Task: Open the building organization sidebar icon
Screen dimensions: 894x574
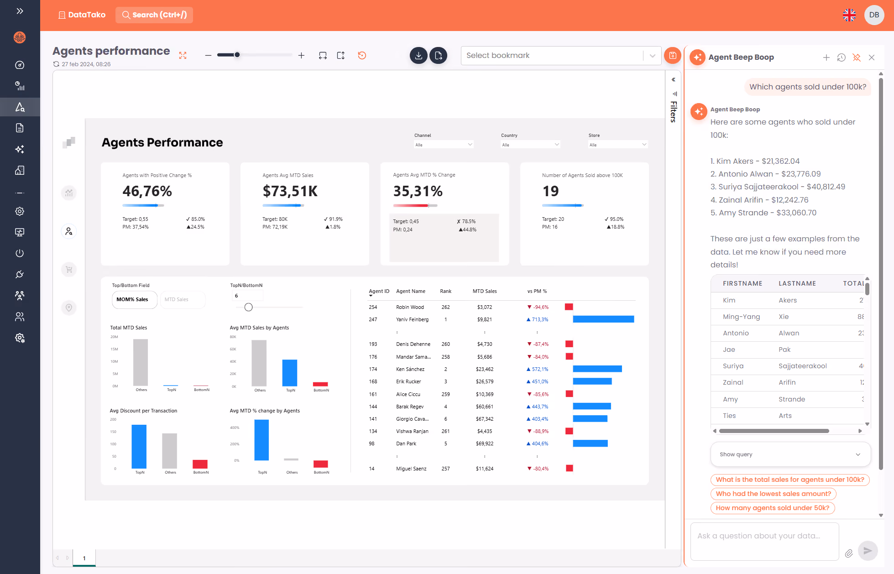Action: (x=20, y=170)
